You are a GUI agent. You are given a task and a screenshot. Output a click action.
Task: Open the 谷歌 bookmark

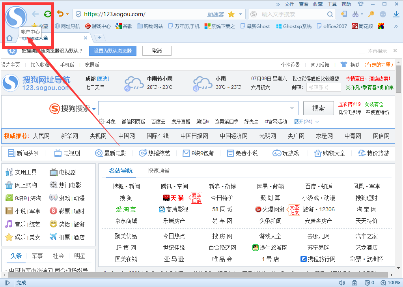(x=124, y=26)
